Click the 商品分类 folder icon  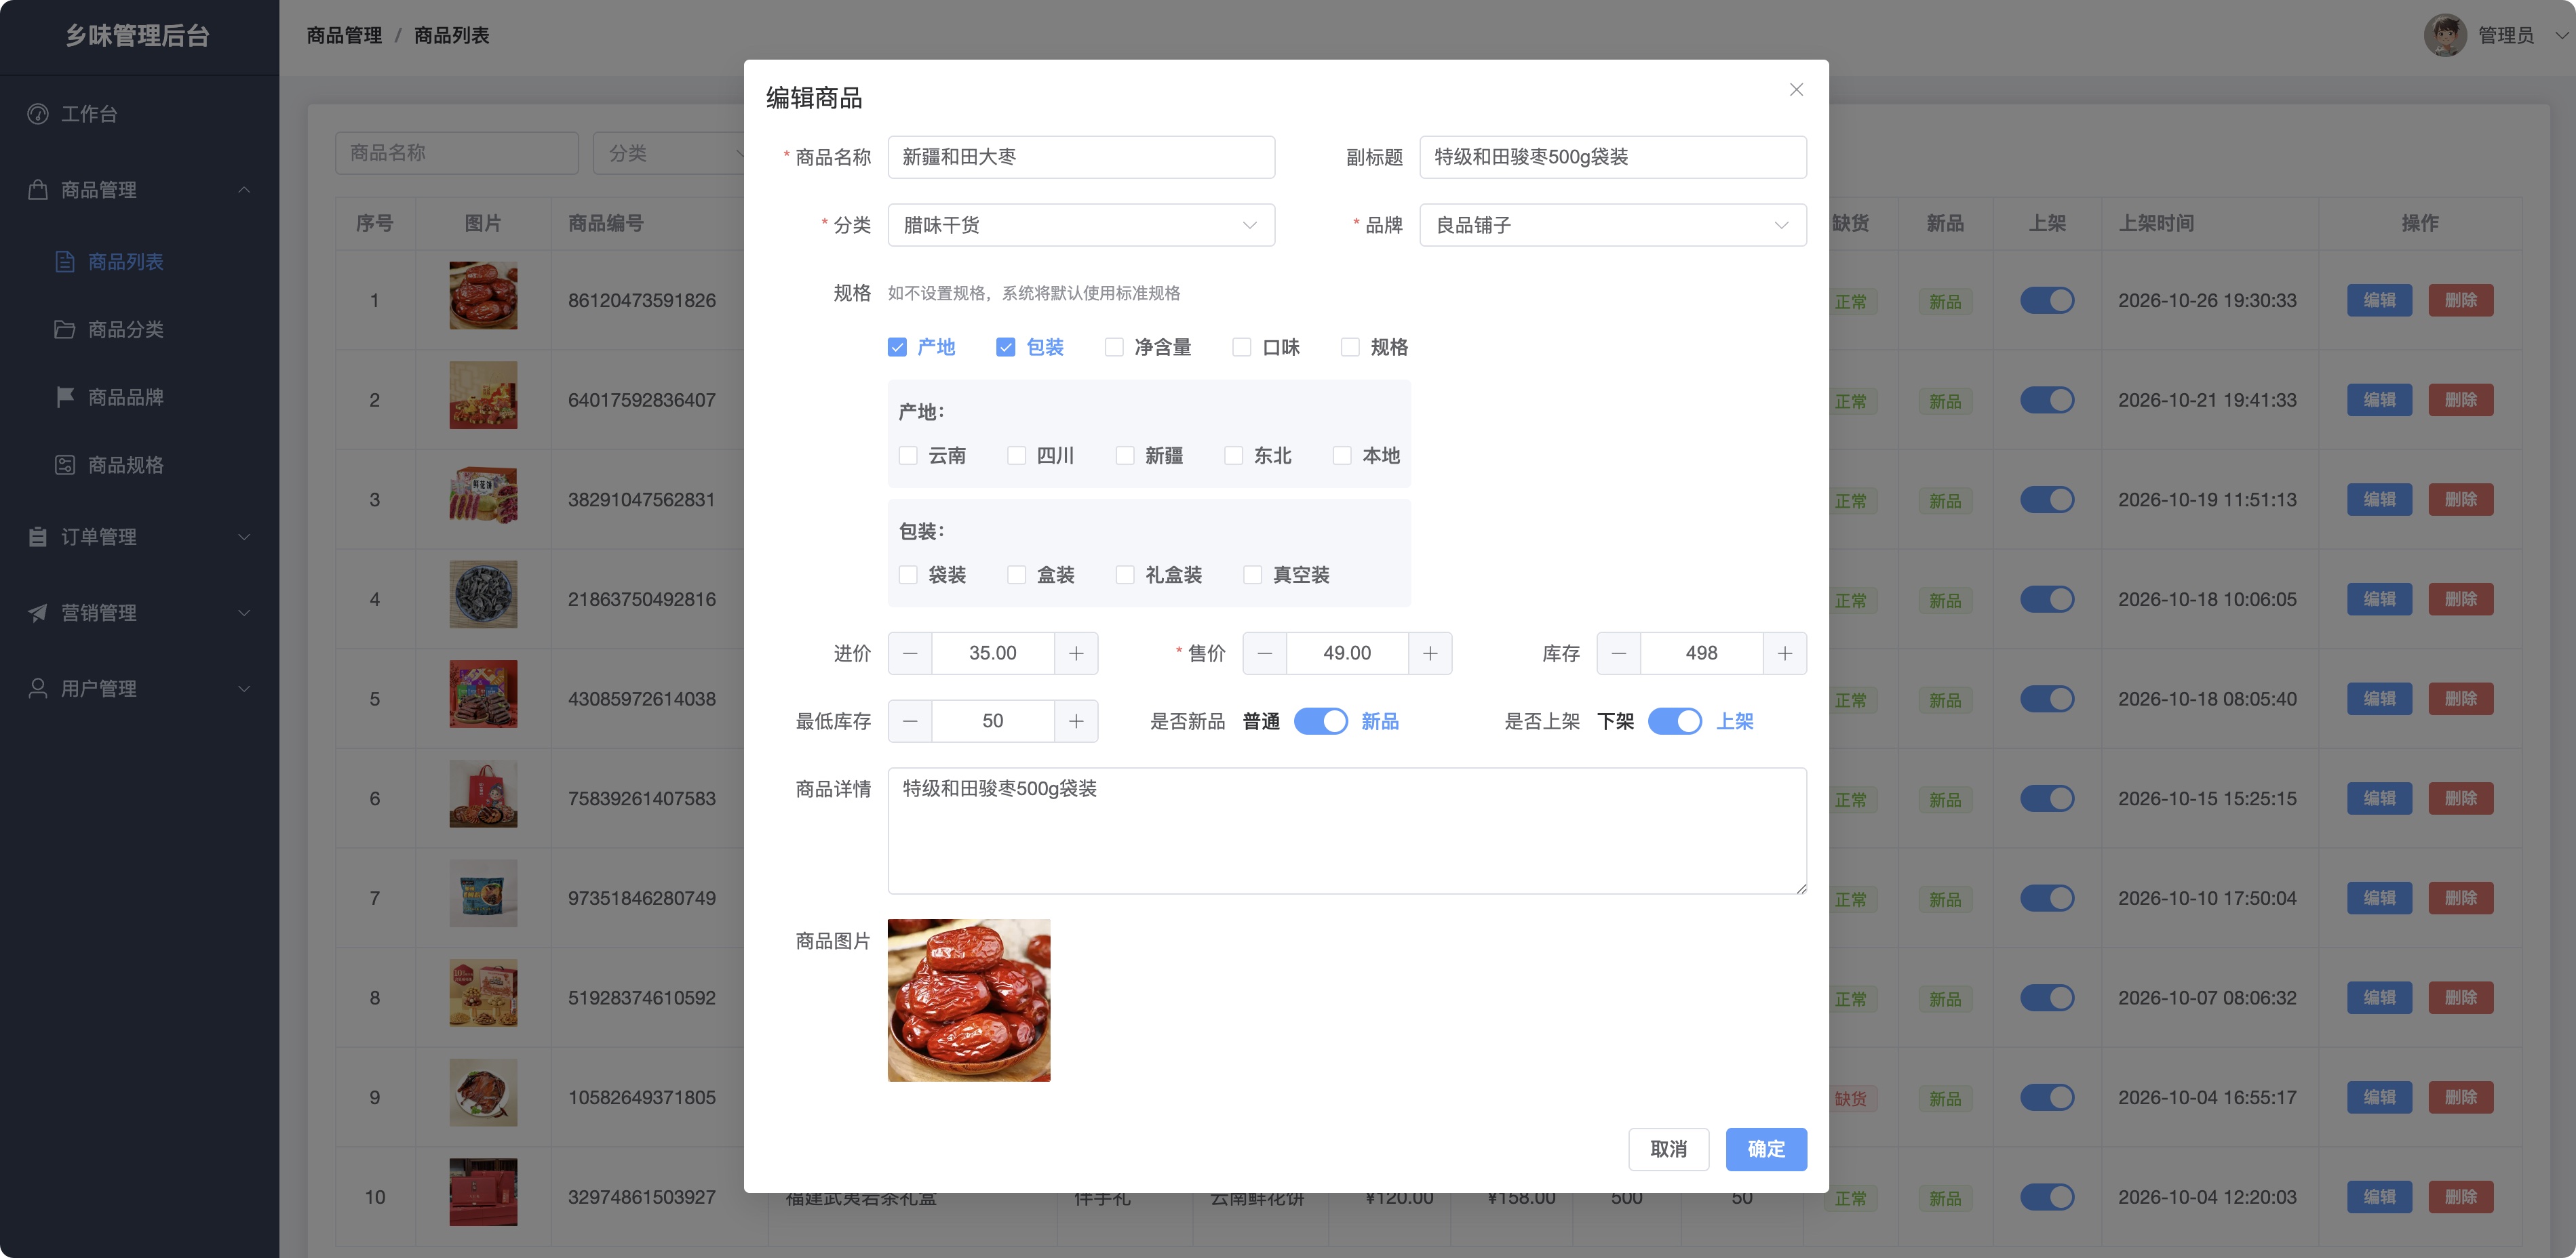pos(65,329)
